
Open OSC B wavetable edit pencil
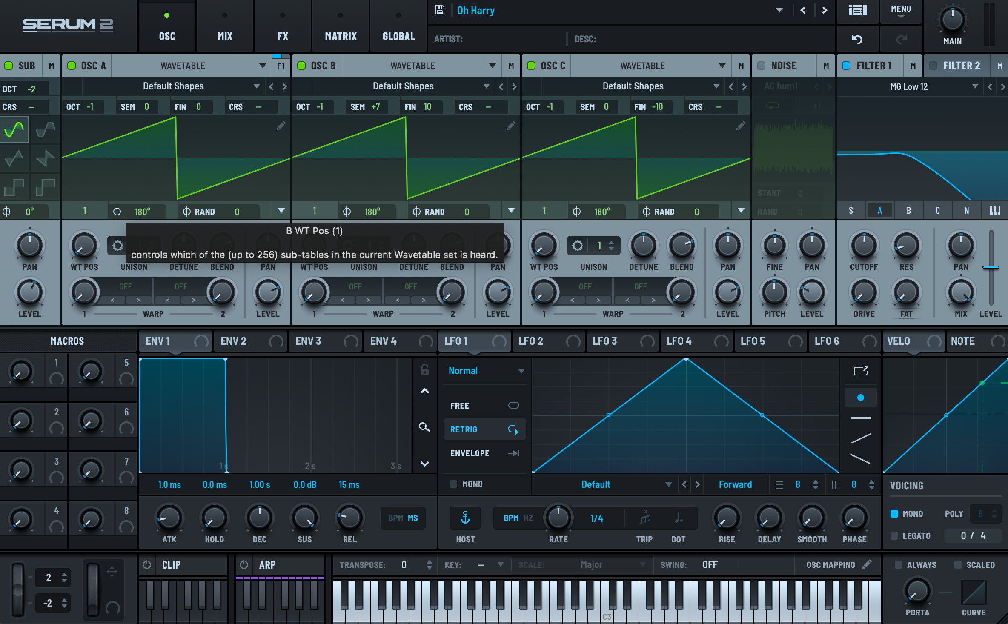tap(511, 126)
